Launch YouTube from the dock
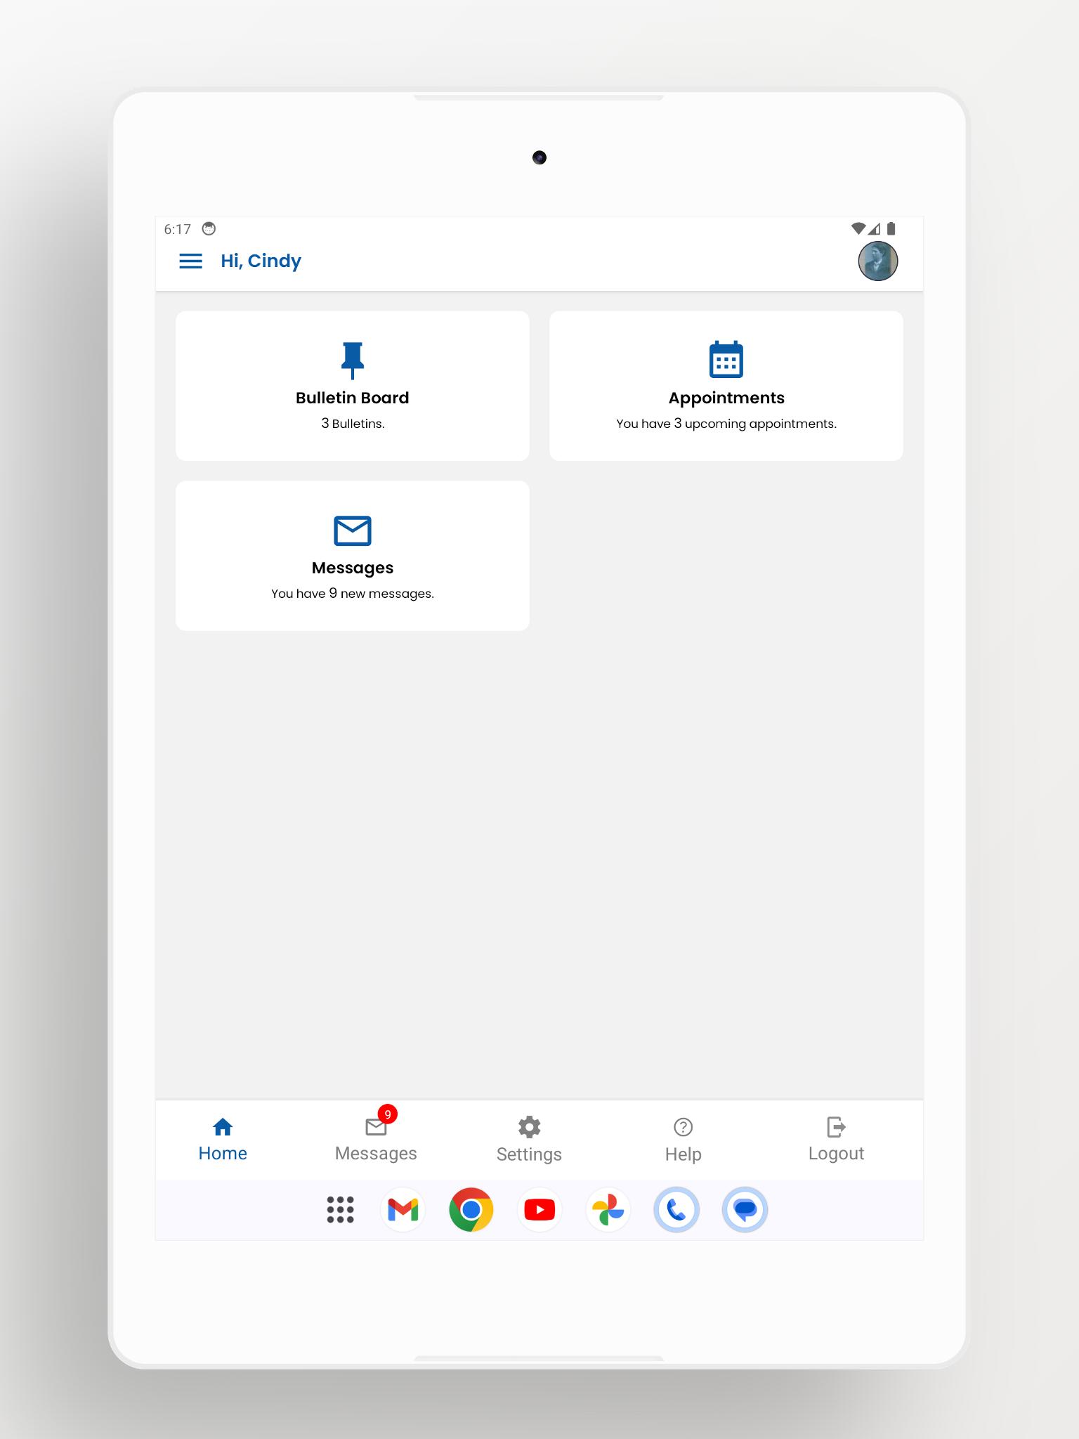 point(539,1210)
